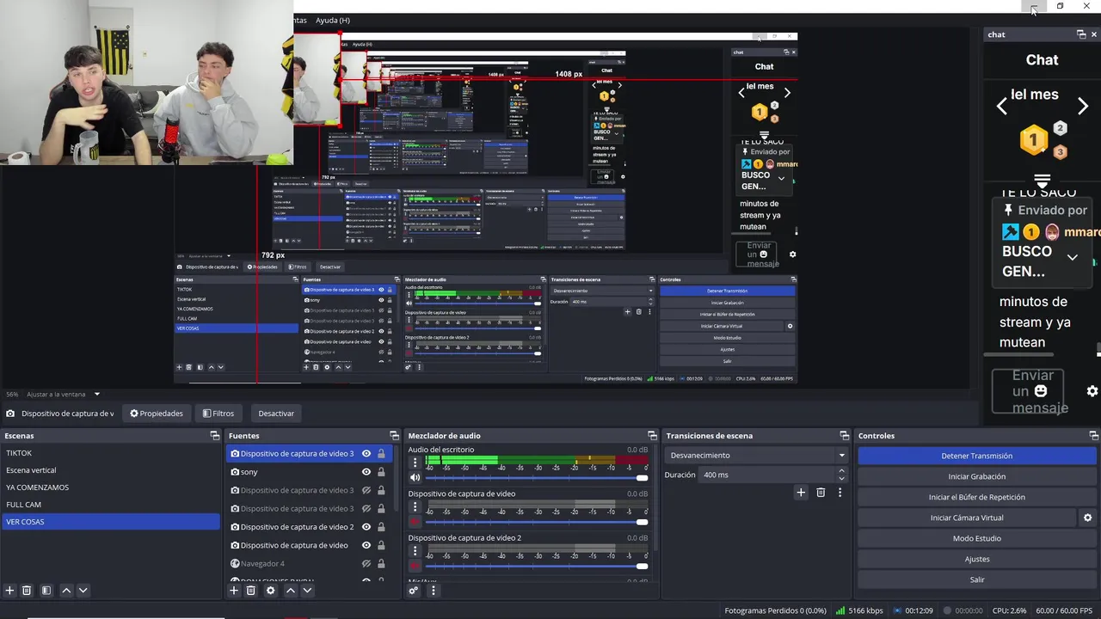Move scene down in Escenas toolbar

point(83,591)
